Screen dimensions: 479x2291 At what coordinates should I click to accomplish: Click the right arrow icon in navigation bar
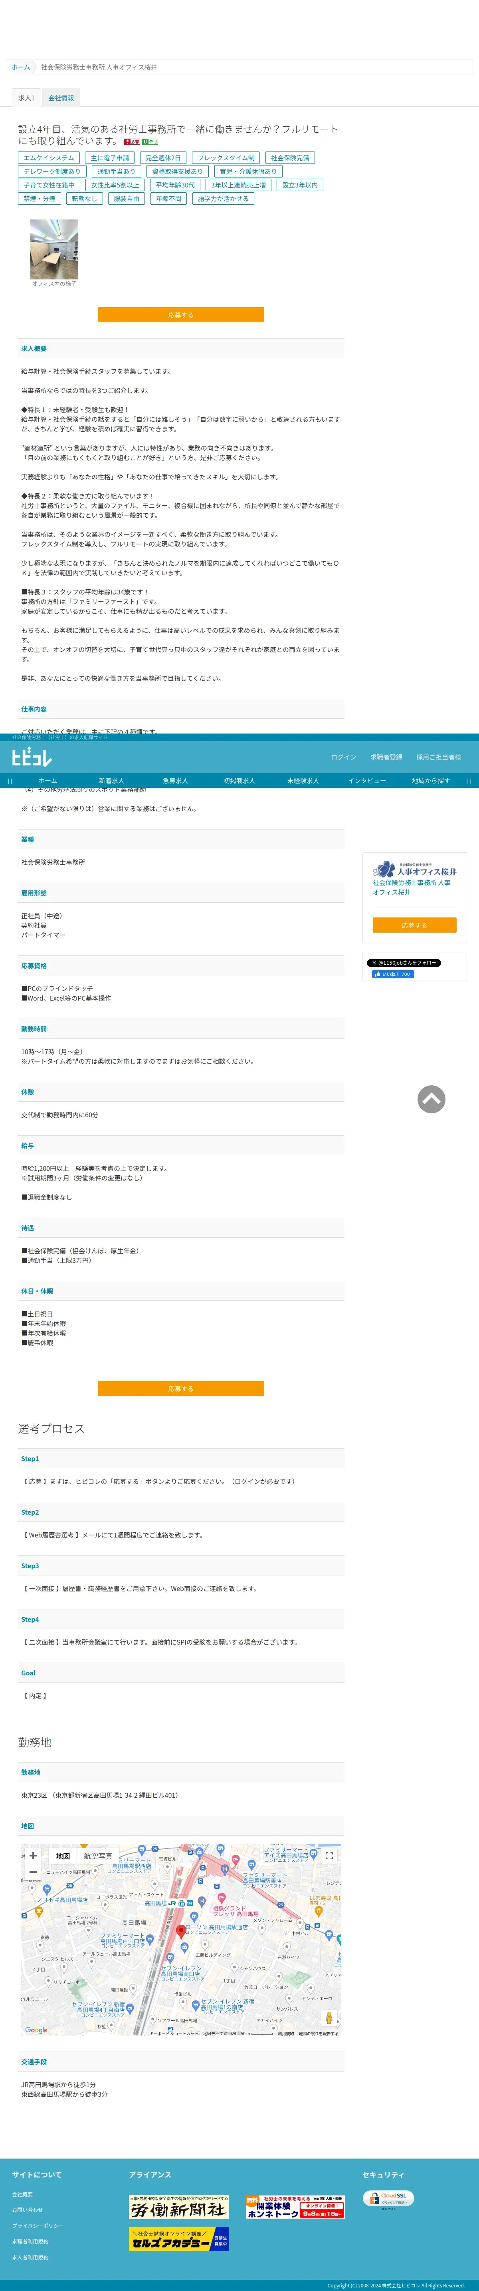point(469,781)
